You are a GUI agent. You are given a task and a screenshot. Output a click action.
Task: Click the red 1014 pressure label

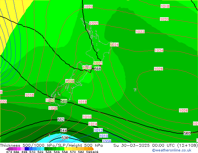(93, 124)
